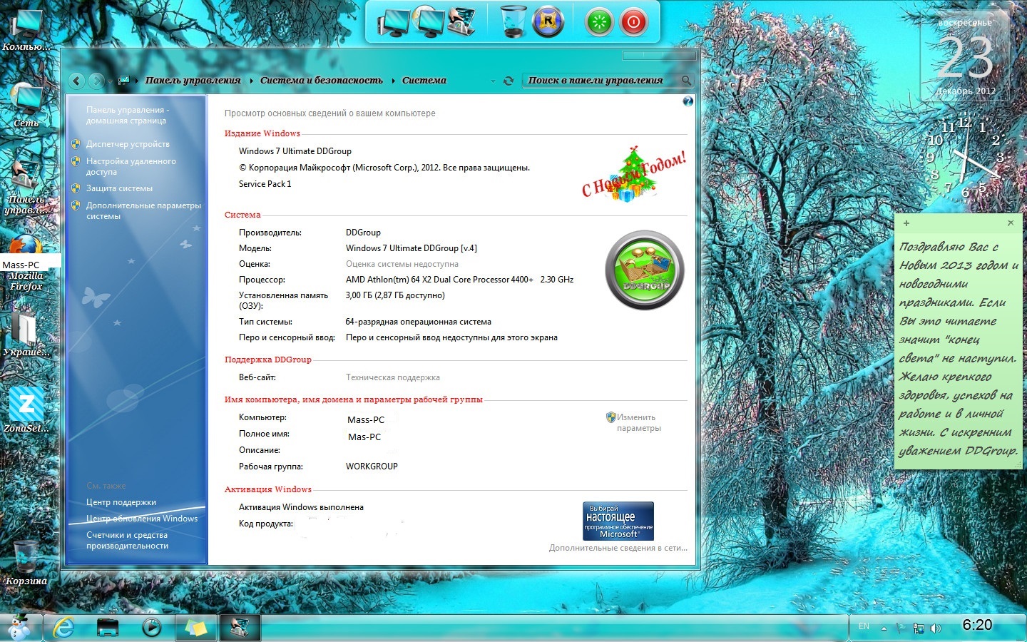Open the Сеть desktop icon
1027x642 pixels.
(x=26, y=105)
